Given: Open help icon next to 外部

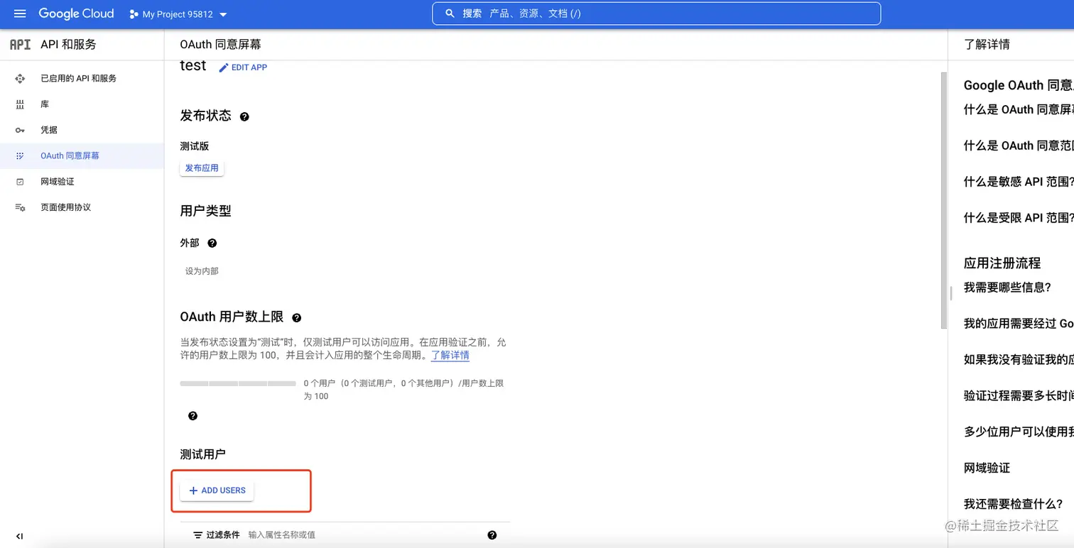Looking at the screenshot, I should 212,243.
